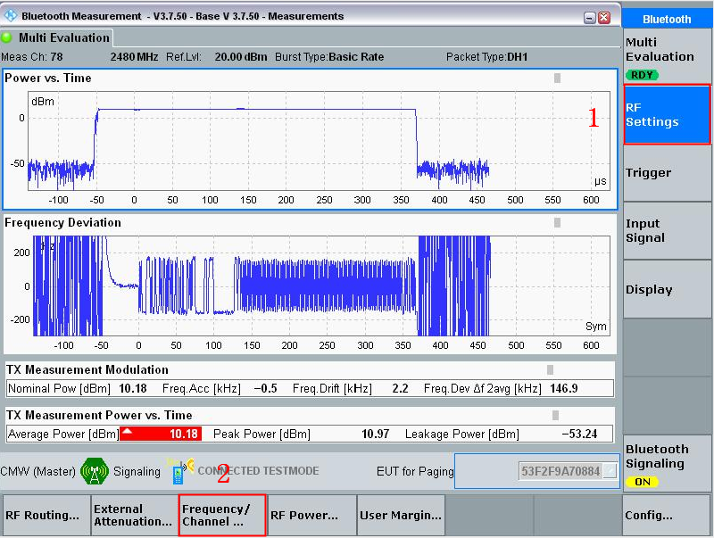Viewport: 714px width, 538px height.
Task: Open User Margin... settings
Action: click(401, 515)
